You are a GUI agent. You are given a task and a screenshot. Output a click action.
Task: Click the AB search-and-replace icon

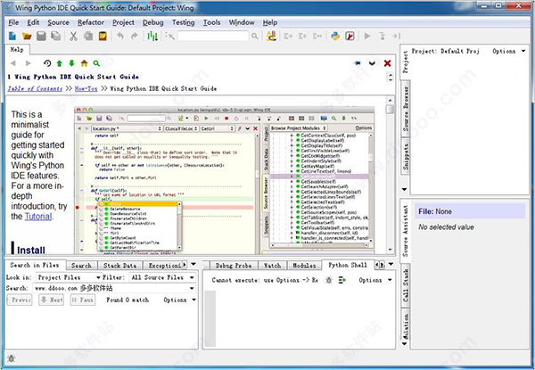click(271, 36)
